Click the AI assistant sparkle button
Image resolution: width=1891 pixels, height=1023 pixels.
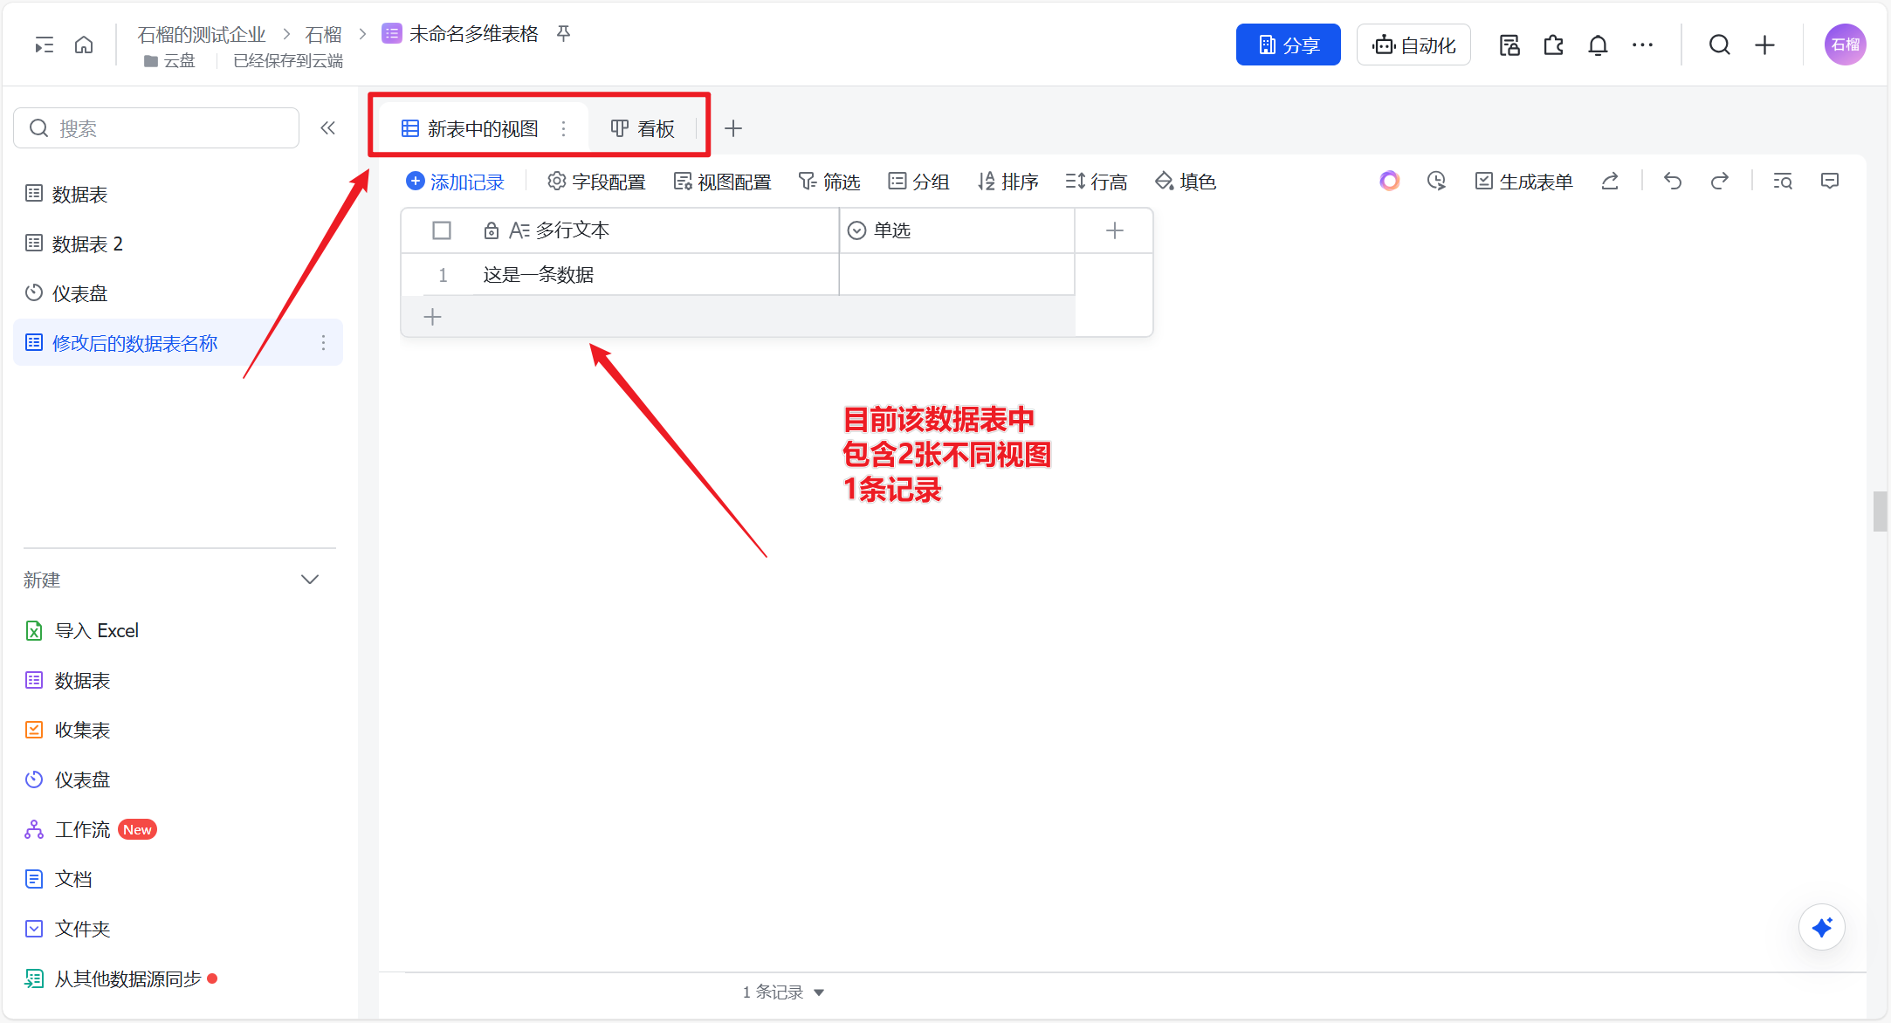[1822, 927]
